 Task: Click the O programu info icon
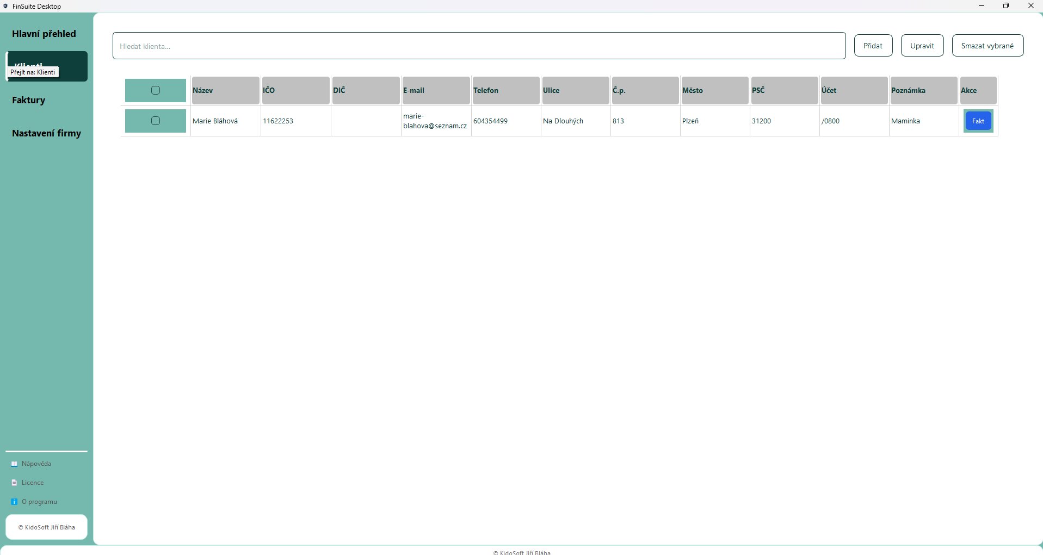tap(15, 502)
